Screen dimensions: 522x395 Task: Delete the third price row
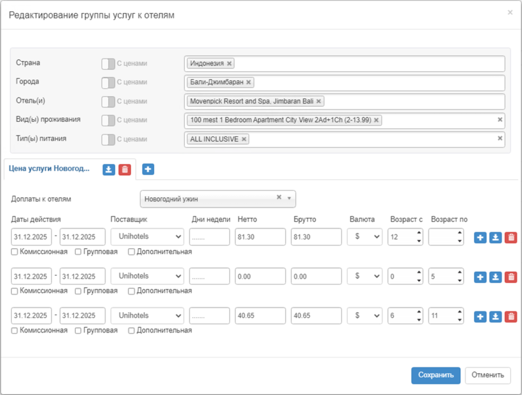(511, 317)
